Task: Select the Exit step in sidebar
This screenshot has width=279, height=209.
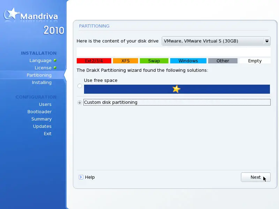Action: coord(48,133)
